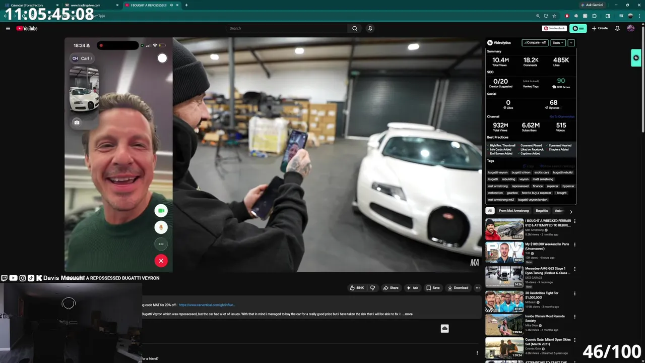Viewport: 645px width, 363px height.
Task: Open Ask Gemini in the title bar
Action: click(592, 5)
